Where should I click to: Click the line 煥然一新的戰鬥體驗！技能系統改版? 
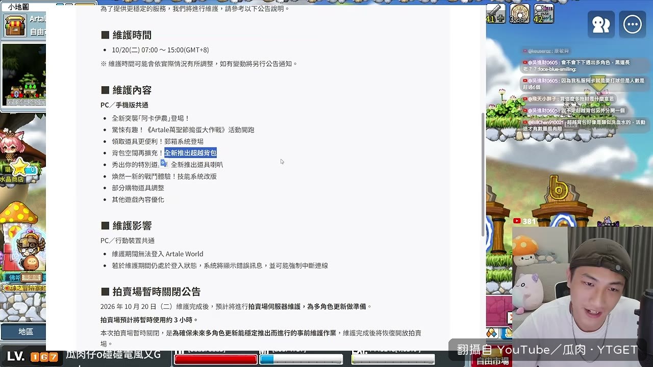click(x=164, y=176)
